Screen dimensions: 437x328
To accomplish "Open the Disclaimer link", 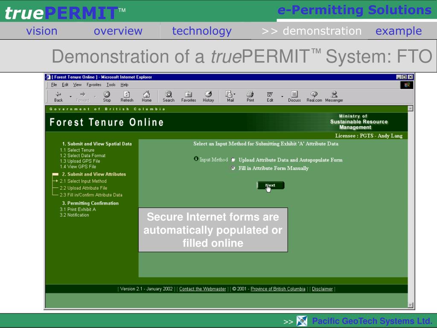I will [322, 289].
